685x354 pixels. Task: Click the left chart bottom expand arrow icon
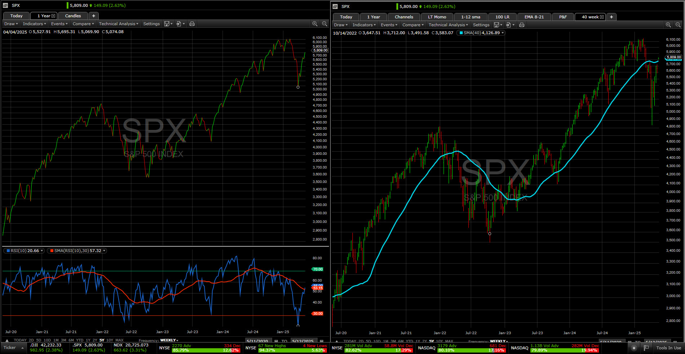coord(7,340)
